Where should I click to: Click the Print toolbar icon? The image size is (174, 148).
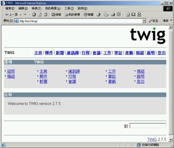coord(113,14)
